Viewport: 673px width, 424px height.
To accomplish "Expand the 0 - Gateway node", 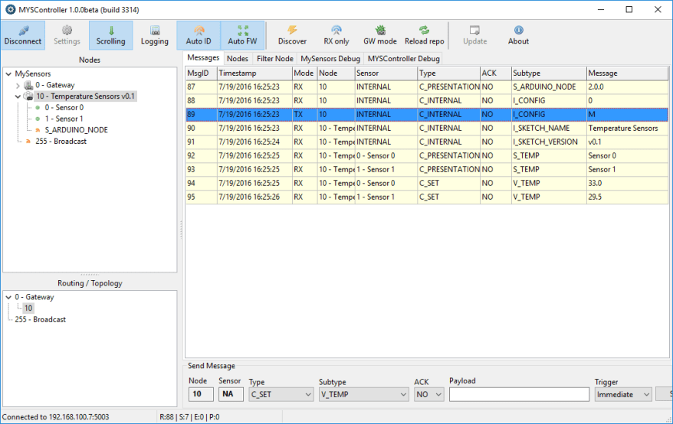I will [18, 86].
